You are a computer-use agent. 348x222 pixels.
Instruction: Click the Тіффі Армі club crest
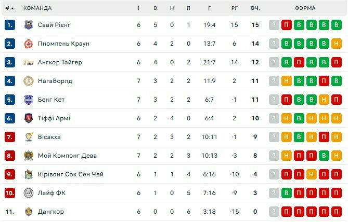[x=29, y=118]
